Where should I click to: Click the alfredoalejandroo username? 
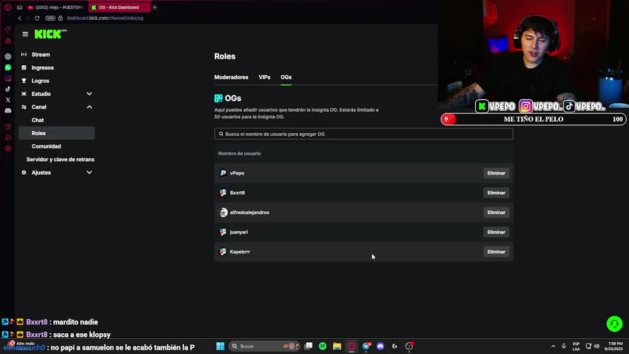(x=250, y=212)
